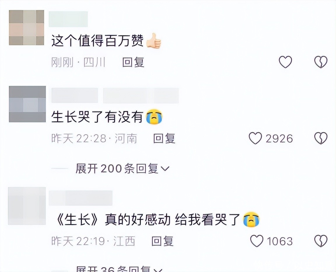Expand 200 replies under 河南 comment

point(122,168)
